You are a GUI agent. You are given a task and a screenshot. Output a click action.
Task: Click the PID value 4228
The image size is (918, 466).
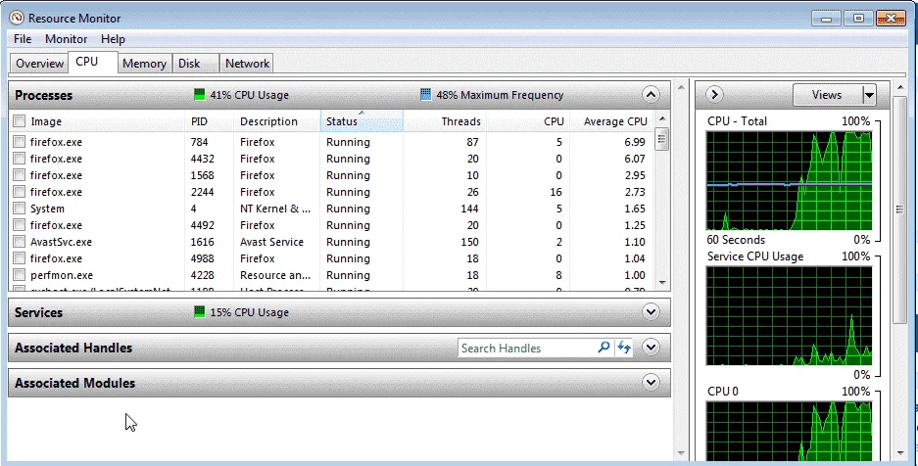pyautogui.click(x=202, y=275)
